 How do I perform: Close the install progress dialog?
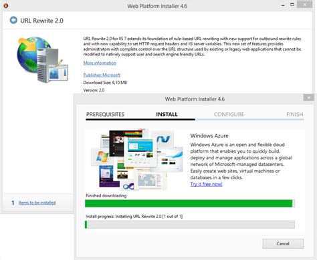coord(309,97)
